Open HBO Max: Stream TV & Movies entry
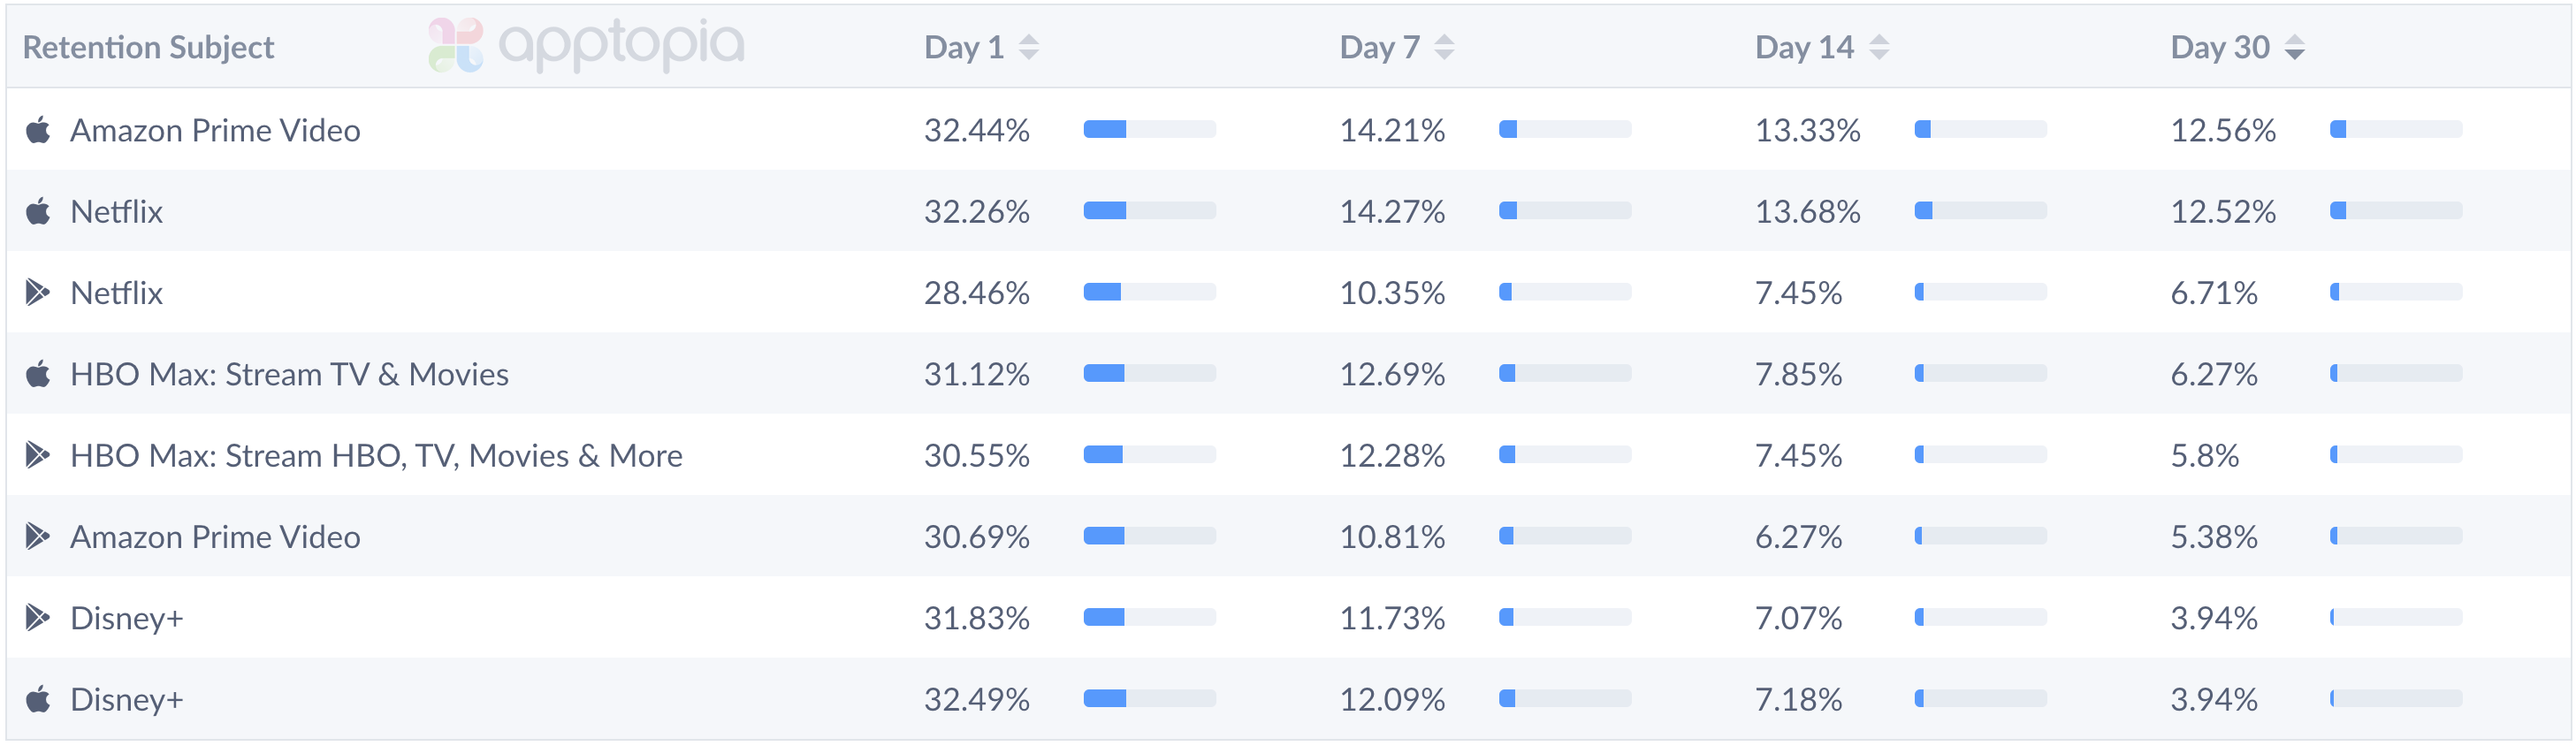 (x=289, y=374)
